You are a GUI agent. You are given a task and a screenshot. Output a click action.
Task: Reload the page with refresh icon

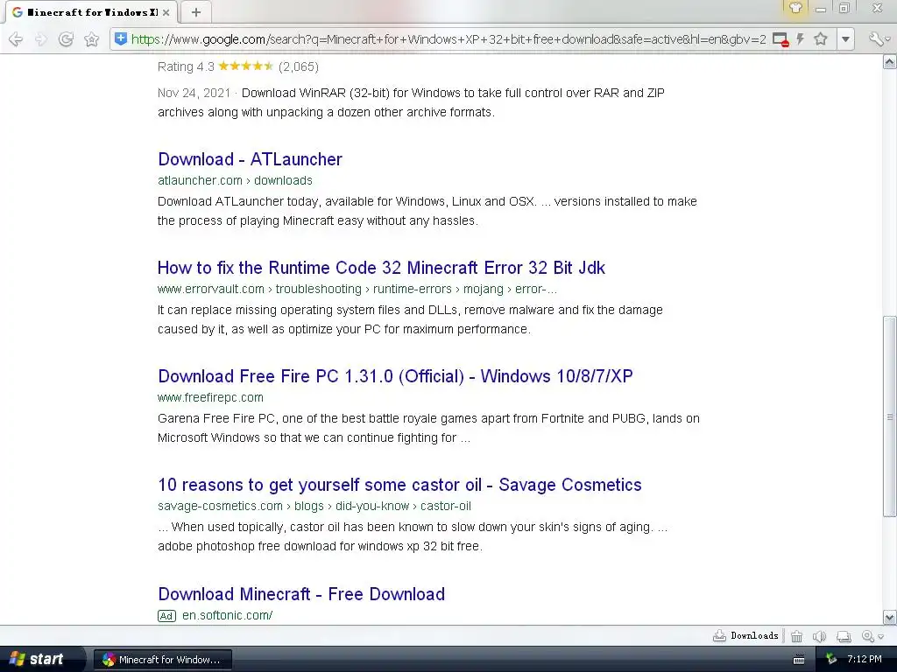tap(67, 39)
